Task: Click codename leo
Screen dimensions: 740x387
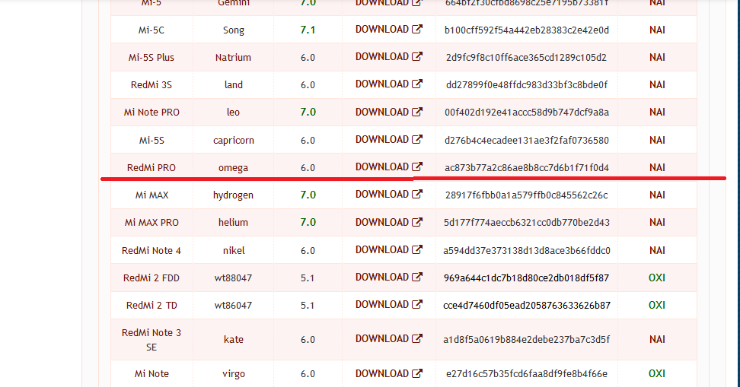Action: tap(233, 113)
